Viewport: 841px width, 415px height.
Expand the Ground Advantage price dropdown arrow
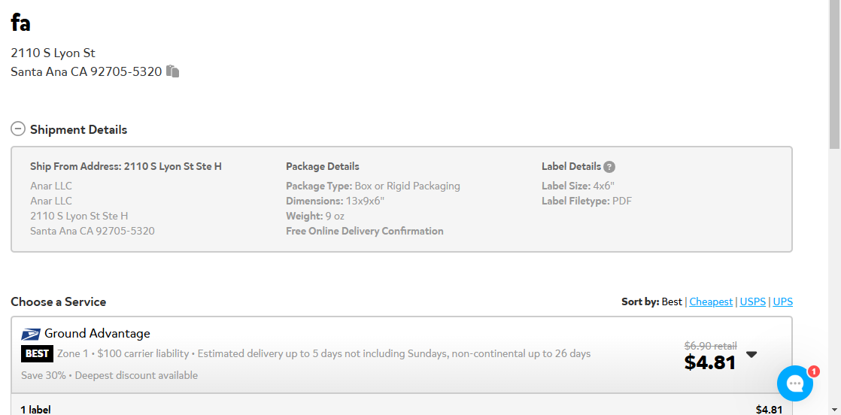click(x=751, y=354)
